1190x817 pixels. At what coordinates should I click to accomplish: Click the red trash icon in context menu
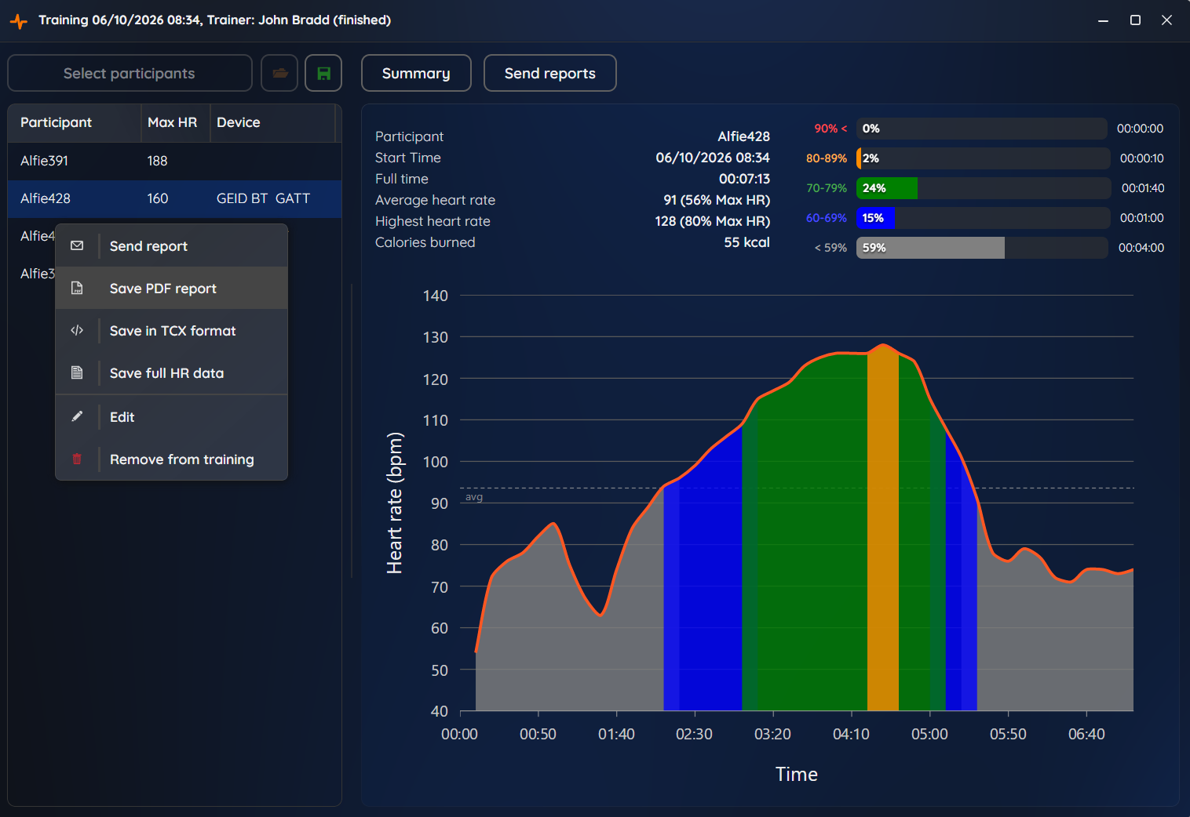(x=77, y=459)
